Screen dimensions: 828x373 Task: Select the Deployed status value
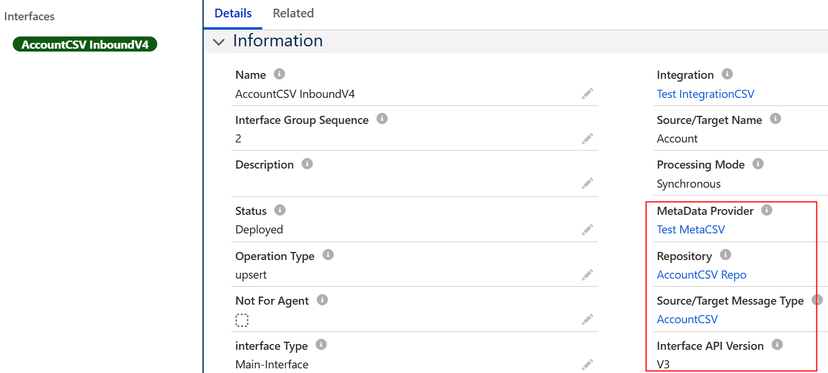click(259, 229)
